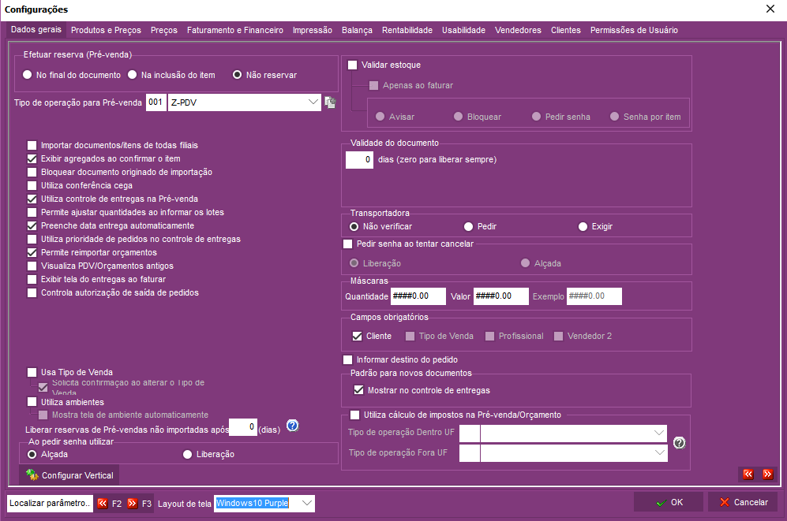787x521 pixels.
Task: Enable Utiliza prioridade de pedidos checkbox
Action: click(32, 240)
